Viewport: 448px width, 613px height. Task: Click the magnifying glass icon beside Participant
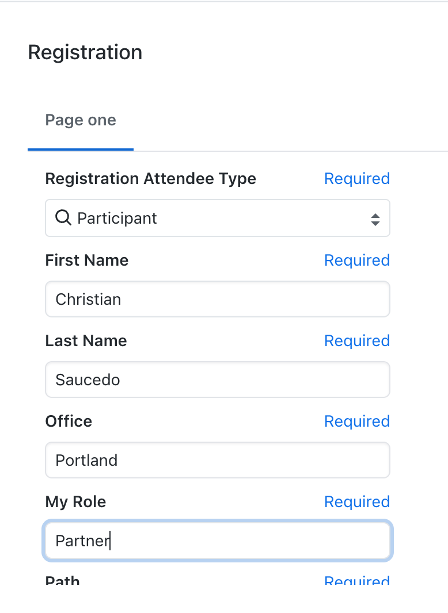63,218
